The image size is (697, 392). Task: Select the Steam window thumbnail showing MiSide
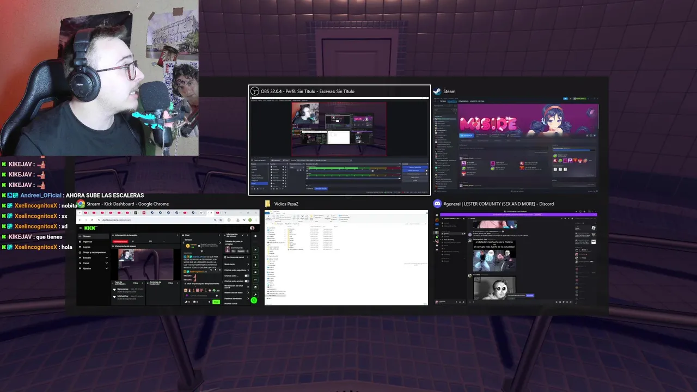click(516, 144)
